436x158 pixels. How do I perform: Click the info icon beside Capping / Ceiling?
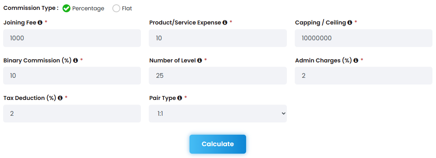(350, 23)
